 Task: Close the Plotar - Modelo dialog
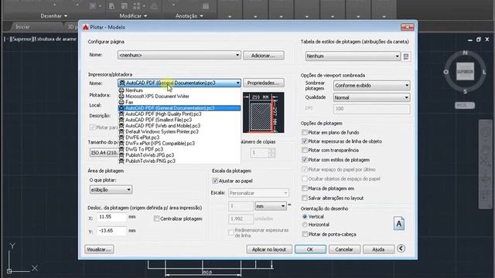(x=408, y=28)
